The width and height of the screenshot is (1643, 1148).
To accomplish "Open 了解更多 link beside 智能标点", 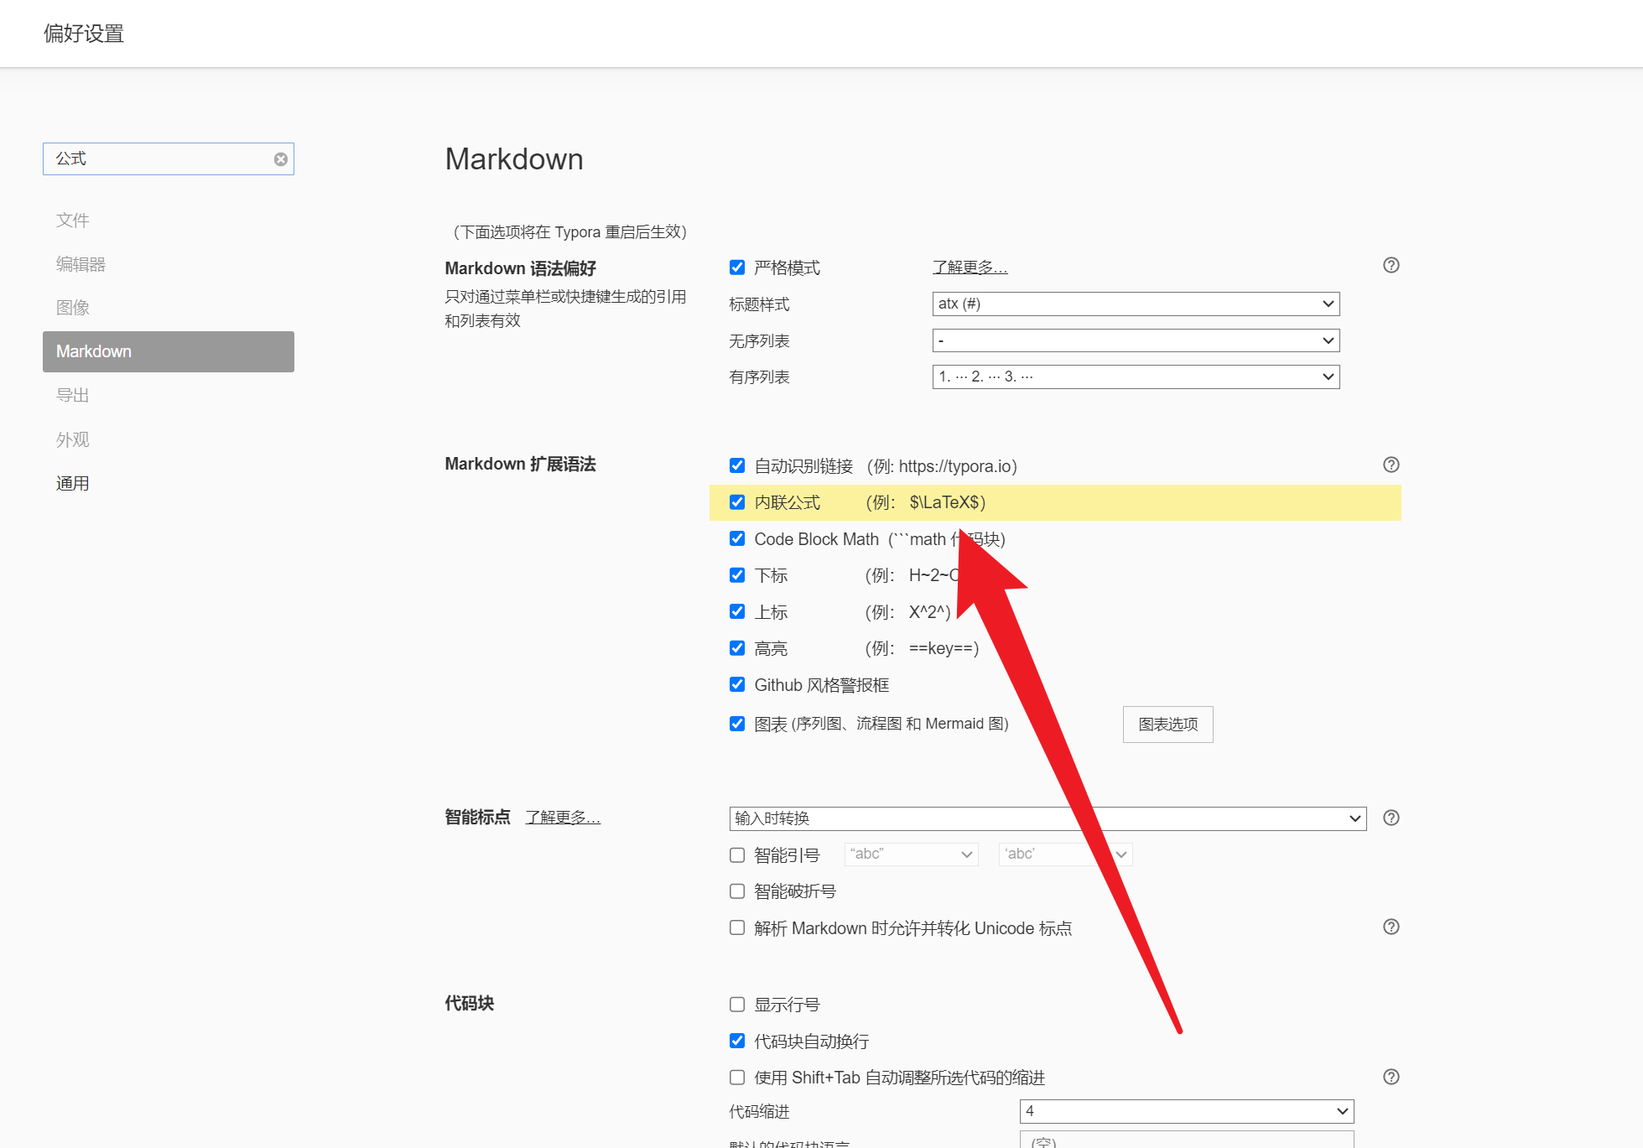I will coord(563,818).
